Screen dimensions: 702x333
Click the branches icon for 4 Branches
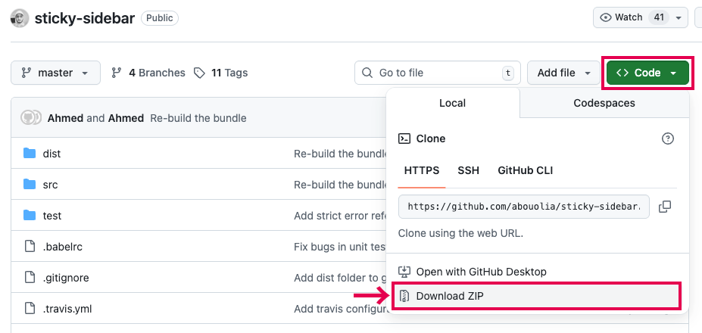pyautogui.click(x=117, y=73)
